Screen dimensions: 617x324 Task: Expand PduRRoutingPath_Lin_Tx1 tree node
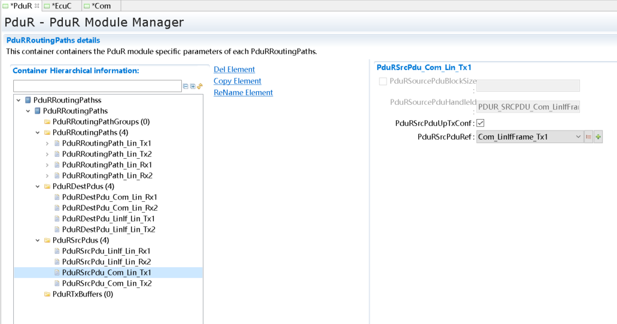click(x=48, y=143)
